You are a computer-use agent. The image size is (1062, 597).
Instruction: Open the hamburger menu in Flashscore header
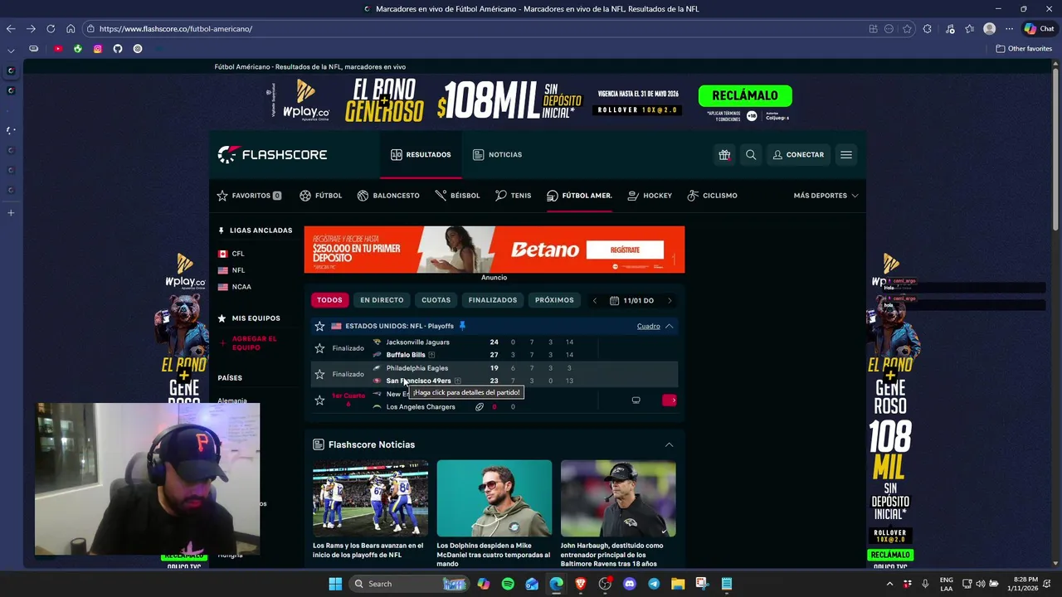pos(846,155)
